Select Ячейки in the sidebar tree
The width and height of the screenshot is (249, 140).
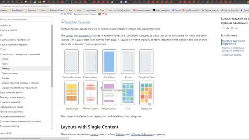(x=5, y=78)
